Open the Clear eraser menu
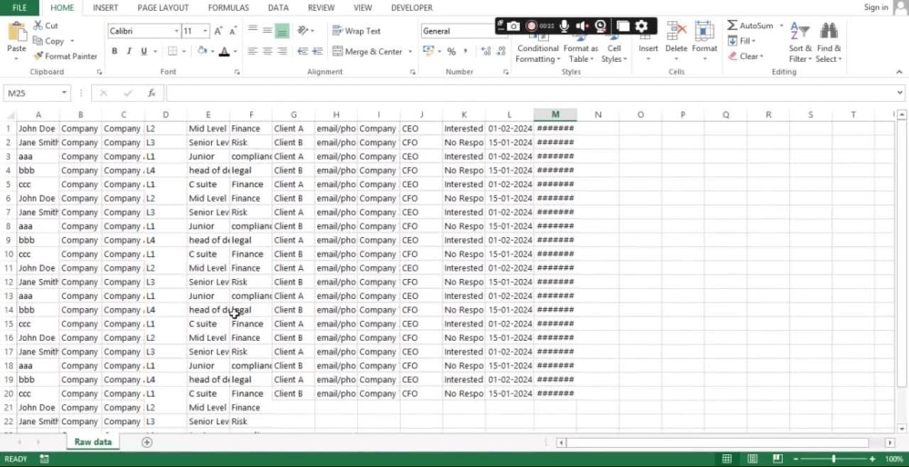Viewport: 909px width, 467px height. [745, 56]
